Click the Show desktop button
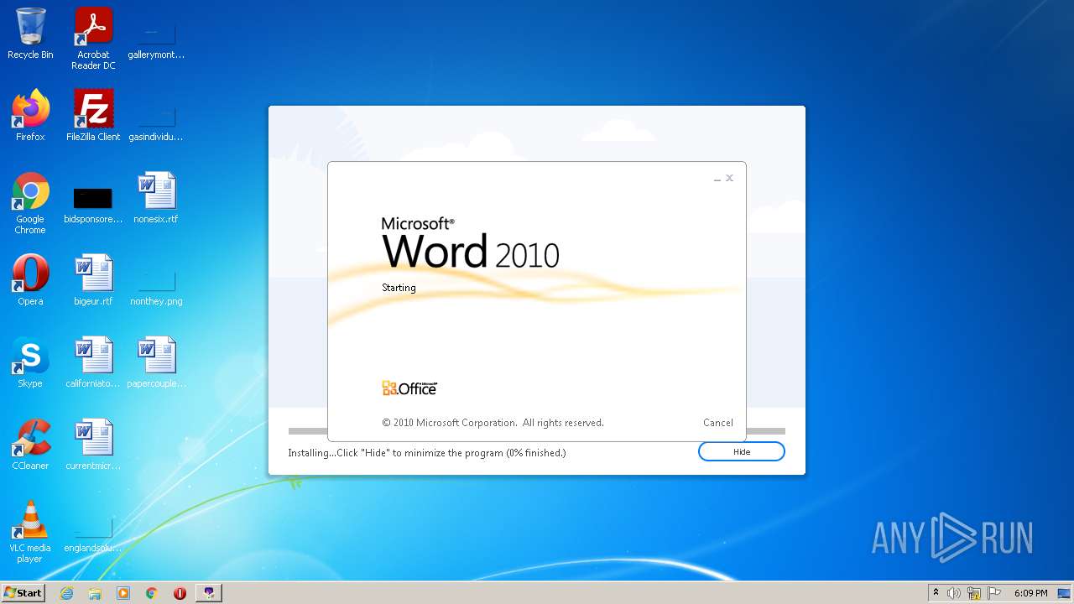 coord(1066,593)
